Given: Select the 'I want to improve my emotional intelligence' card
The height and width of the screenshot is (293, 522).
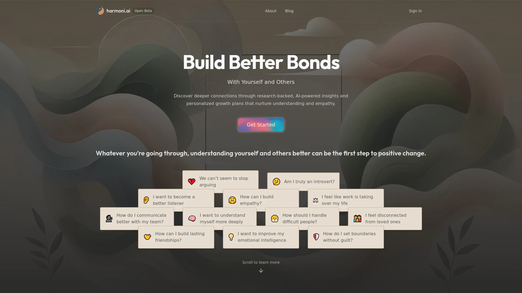Looking at the screenshot, I should pos(261,237).
